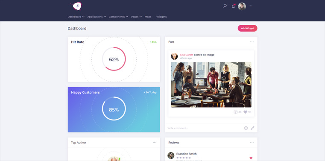Go to the Maps menu item
This screenshot has height=161, width=325.
click(x=148, y=17)
